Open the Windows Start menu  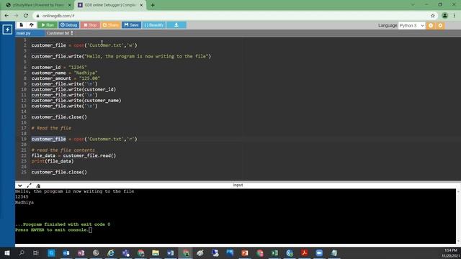(x=7, y=253)
